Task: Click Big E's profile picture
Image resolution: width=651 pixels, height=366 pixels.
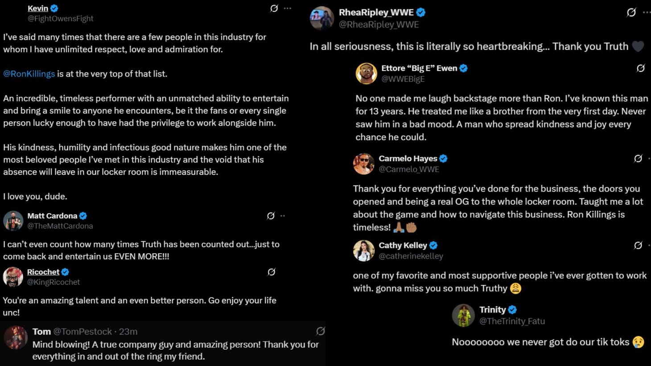Action: pyautogui.click(x=366, y=74)
